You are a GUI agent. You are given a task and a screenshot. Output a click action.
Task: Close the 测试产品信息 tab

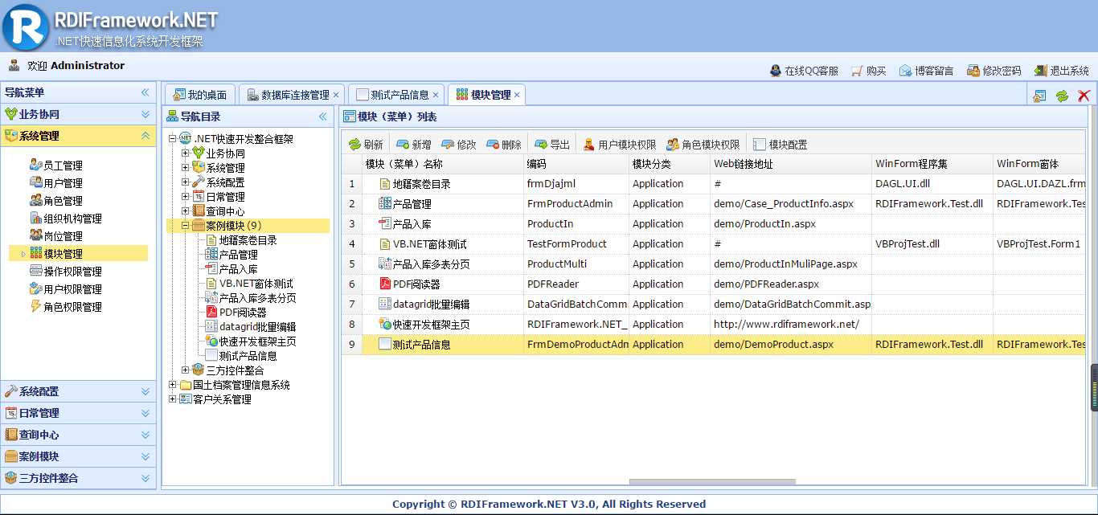tap(436, 95)
